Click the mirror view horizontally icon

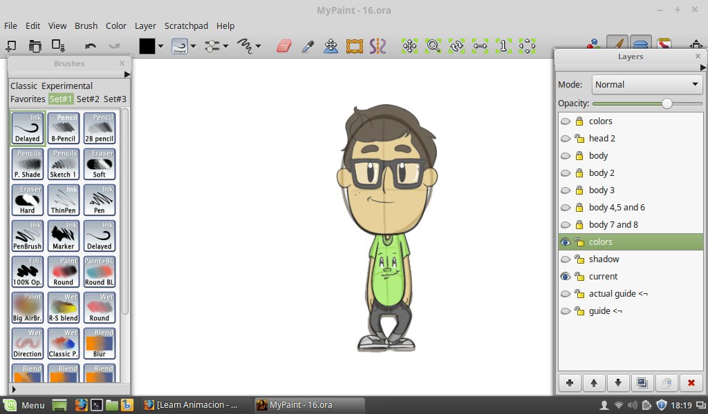[480, 46]
